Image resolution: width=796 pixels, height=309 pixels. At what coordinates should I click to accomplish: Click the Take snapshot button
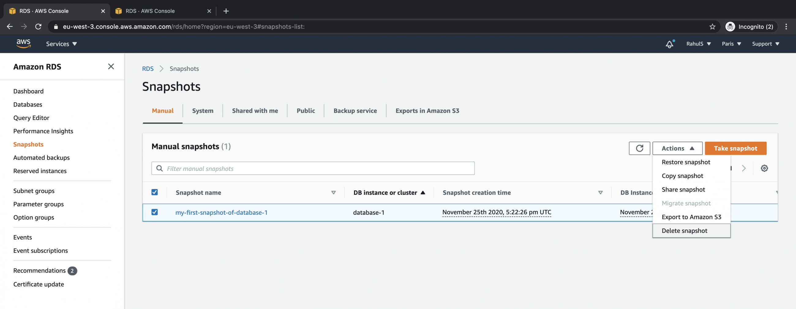[x=736, y=148]
